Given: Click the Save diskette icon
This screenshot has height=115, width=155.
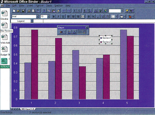Looking at the screenshot, I should (23, 11).
